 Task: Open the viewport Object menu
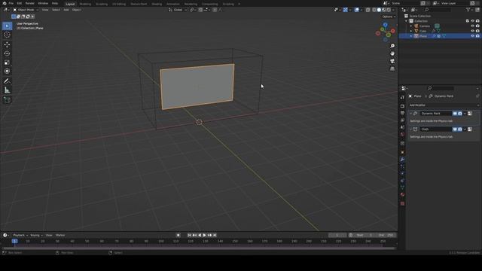pos(76,10)
